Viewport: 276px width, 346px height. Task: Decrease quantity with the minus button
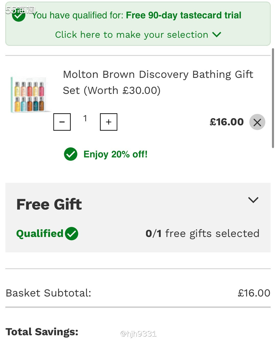point(62,122)
